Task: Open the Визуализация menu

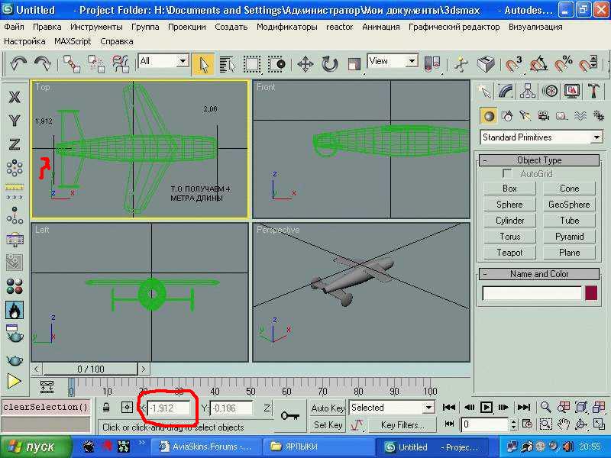Action: (535, 27)
